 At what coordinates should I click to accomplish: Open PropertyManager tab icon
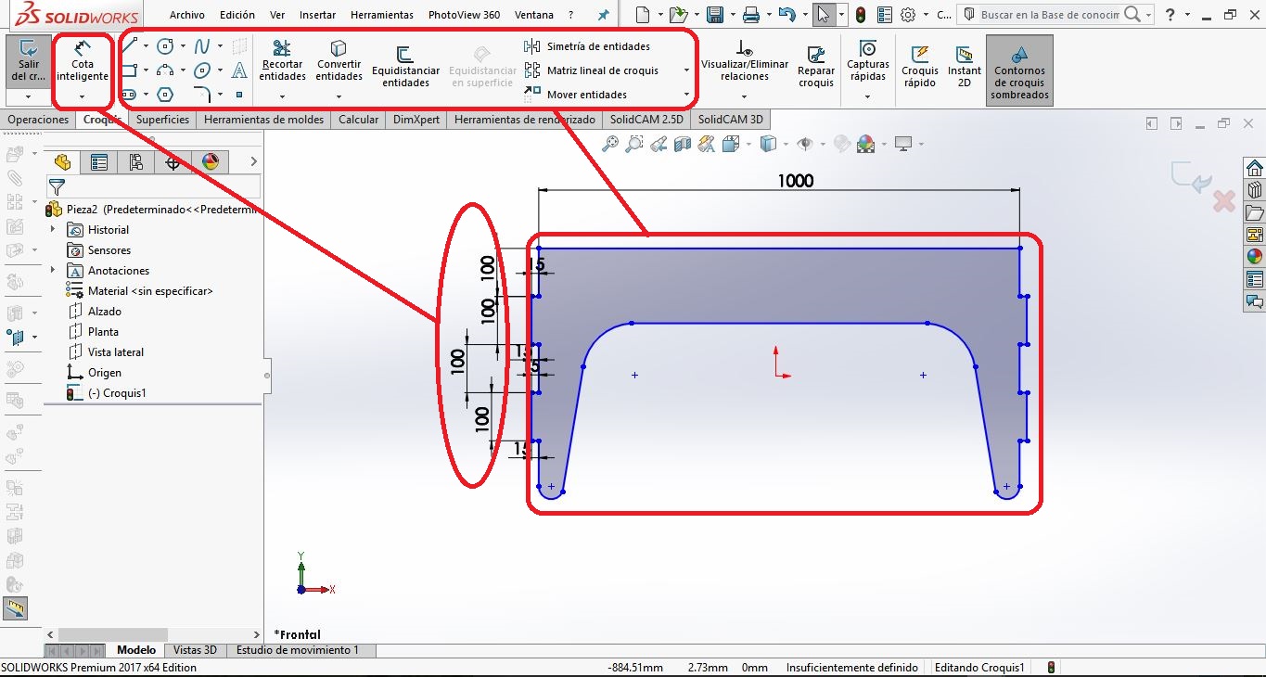point(99,162)
